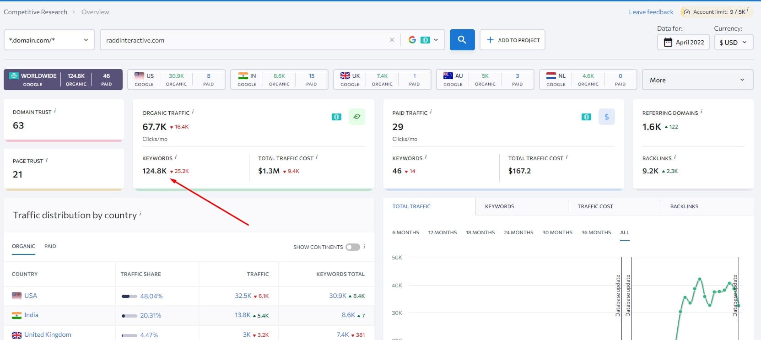Screen dimensions: 761x340
Task: Open the $ USD currency dropdown
Action: click(x=734, y=42)
